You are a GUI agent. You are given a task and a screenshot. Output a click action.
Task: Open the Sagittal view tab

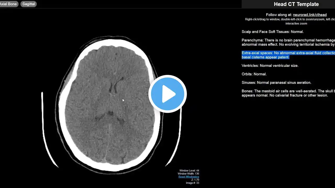tap(29, 4)
